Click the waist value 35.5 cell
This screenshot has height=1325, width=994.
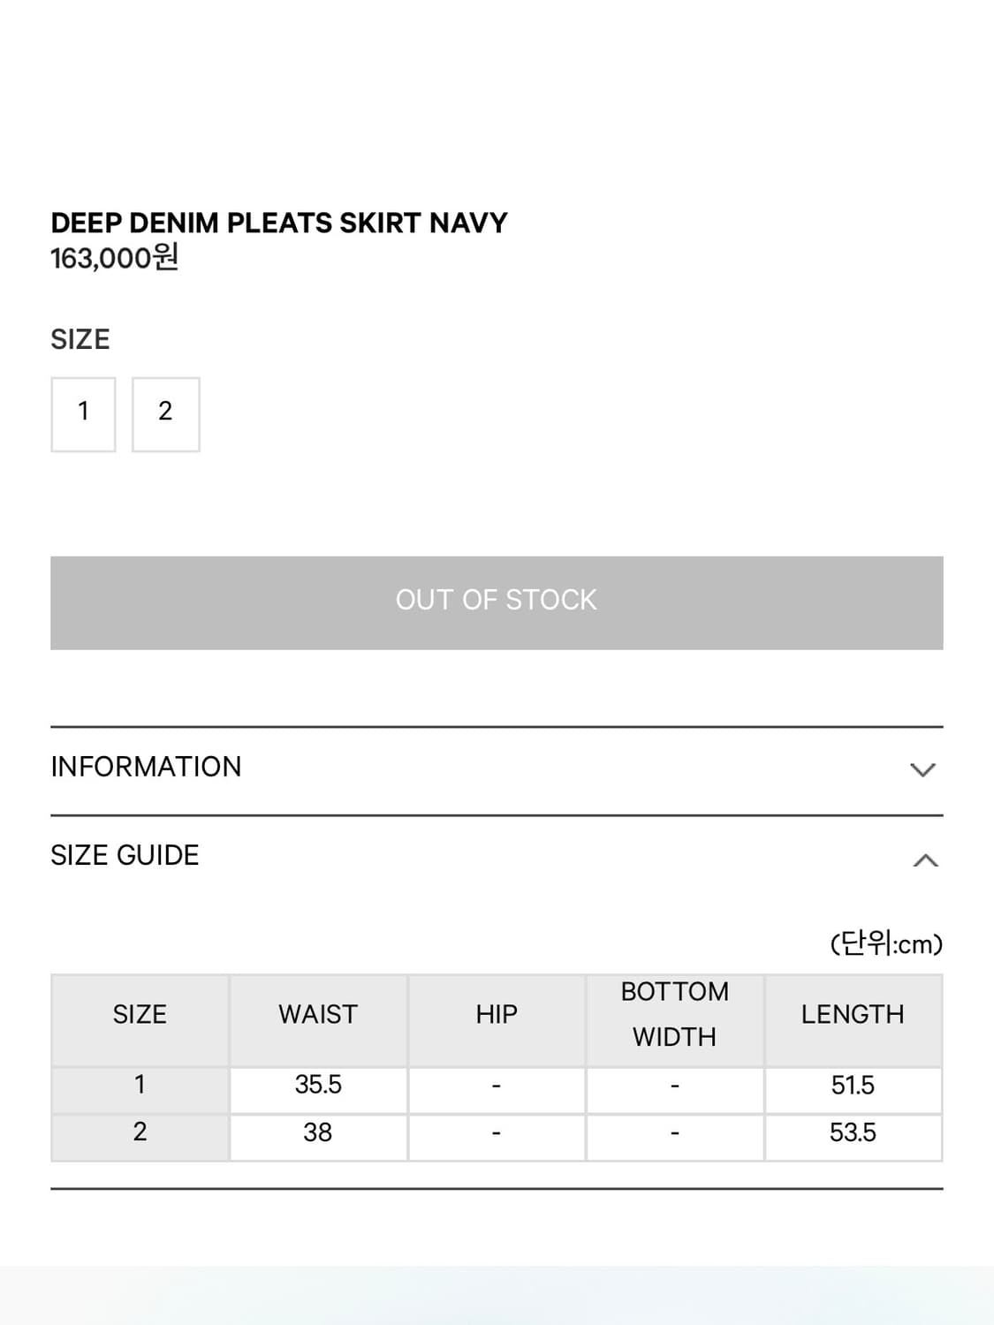coord(318,1085)
